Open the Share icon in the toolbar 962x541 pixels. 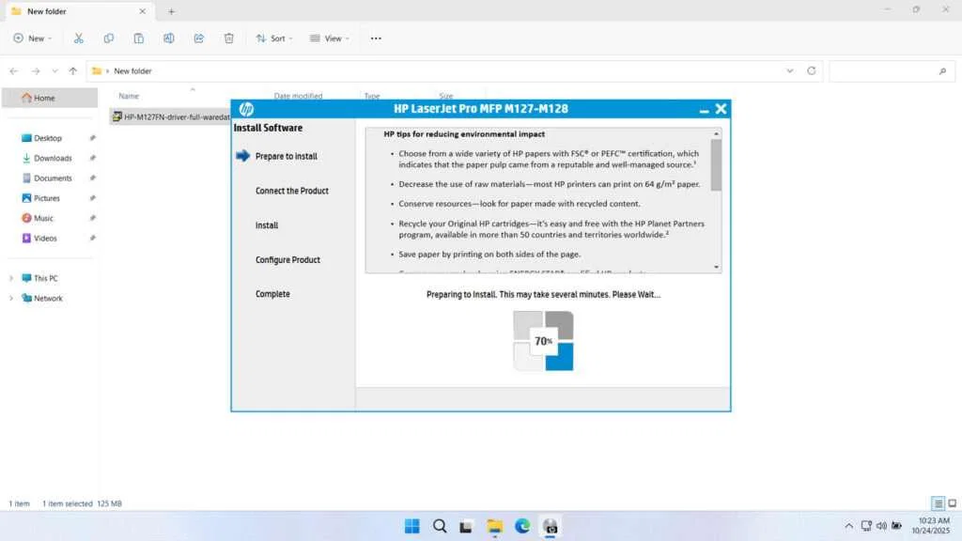(198, 38)
